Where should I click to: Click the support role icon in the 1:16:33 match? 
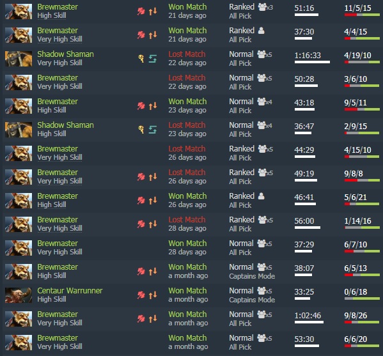[x=141, y=59]
